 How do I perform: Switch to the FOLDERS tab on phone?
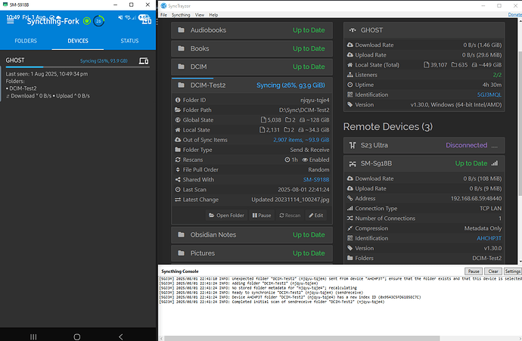coord(26,41)
